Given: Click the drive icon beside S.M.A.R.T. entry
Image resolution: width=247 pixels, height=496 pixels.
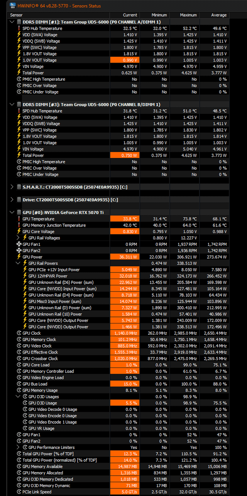Looking at the screenshot, I should point(19,187).
